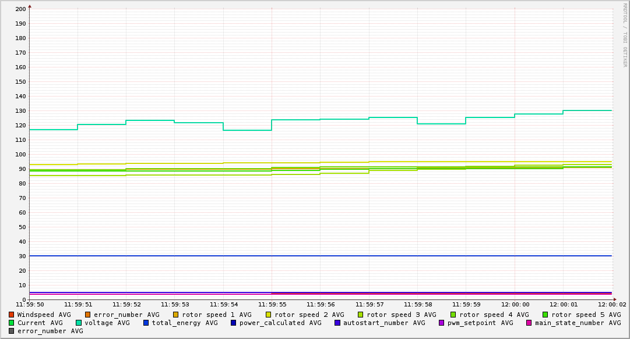Click the rotor speed 4 AVG green swatch
Image resolution: width=630 pixels, height=339 pixels.
(x=453, y=315)
